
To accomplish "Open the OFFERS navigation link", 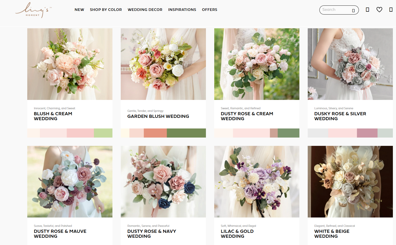I will point(209,10).
